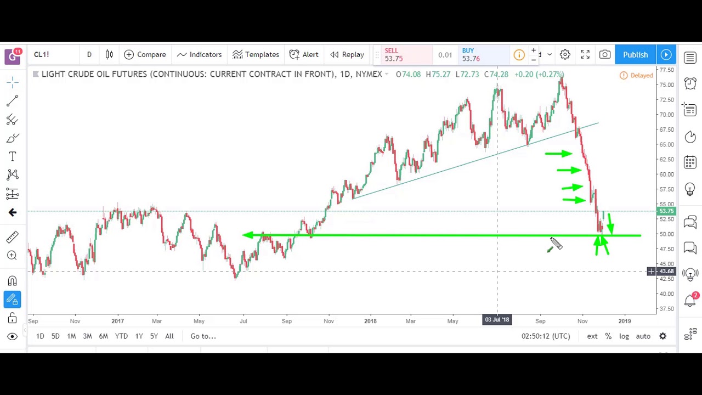This screenshot has width=702, height=395.
Task: Toggle hide all drawings with the eye icon
Action: click(12, 336)
